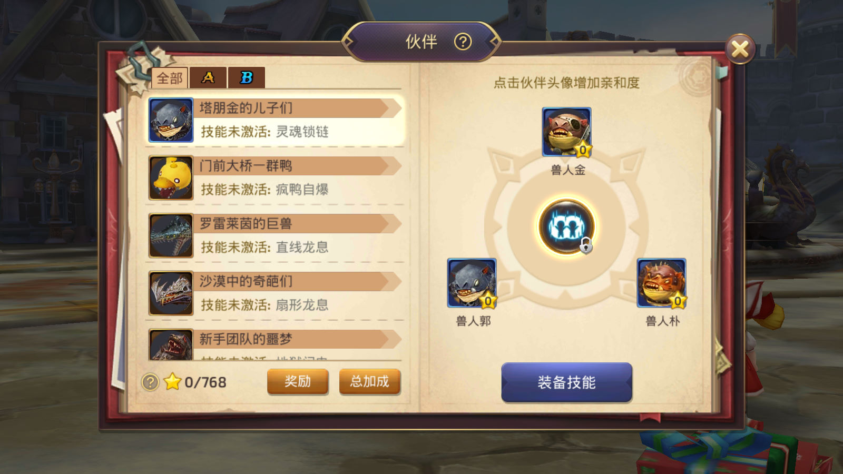Open the 奖励 rewards button

tap(298, 382)
